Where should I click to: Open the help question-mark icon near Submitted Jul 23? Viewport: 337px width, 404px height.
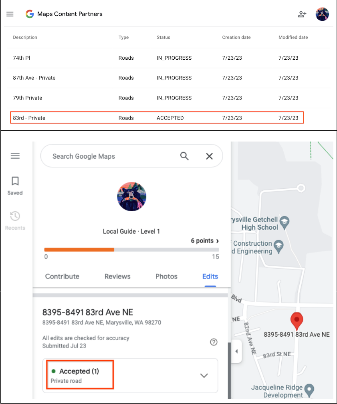[214, 342]
